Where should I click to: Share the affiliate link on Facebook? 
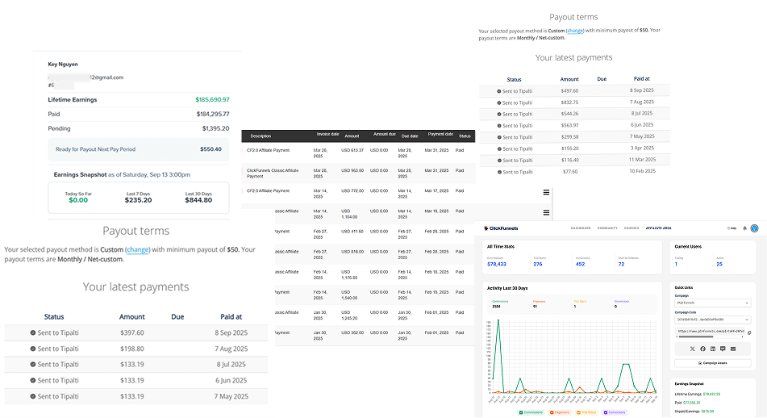coord(702,349)
